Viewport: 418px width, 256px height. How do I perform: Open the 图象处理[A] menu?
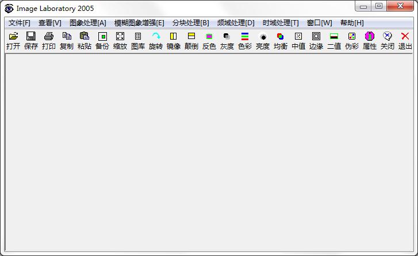pos(88,23)
